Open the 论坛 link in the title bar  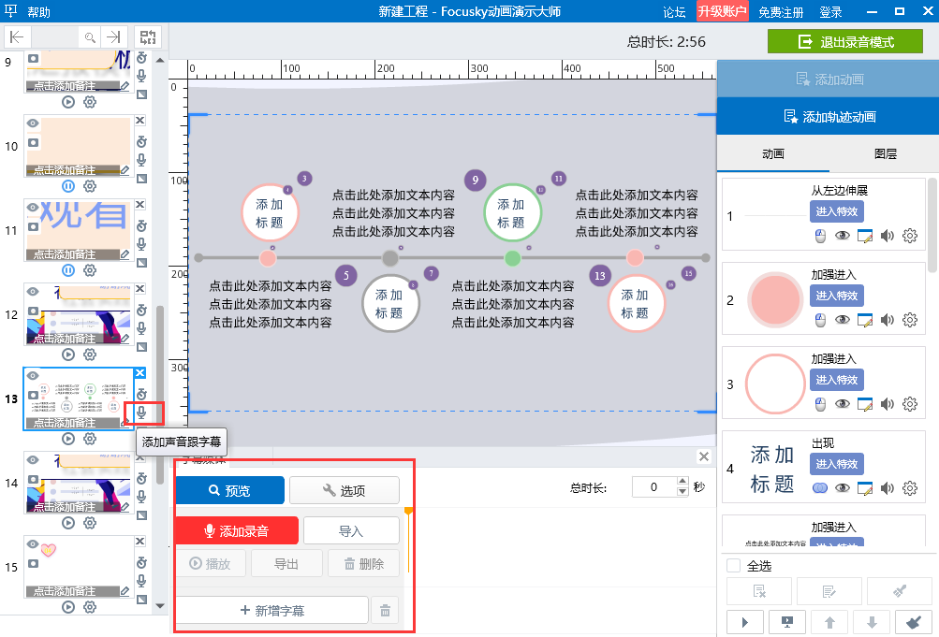point(674,12)
